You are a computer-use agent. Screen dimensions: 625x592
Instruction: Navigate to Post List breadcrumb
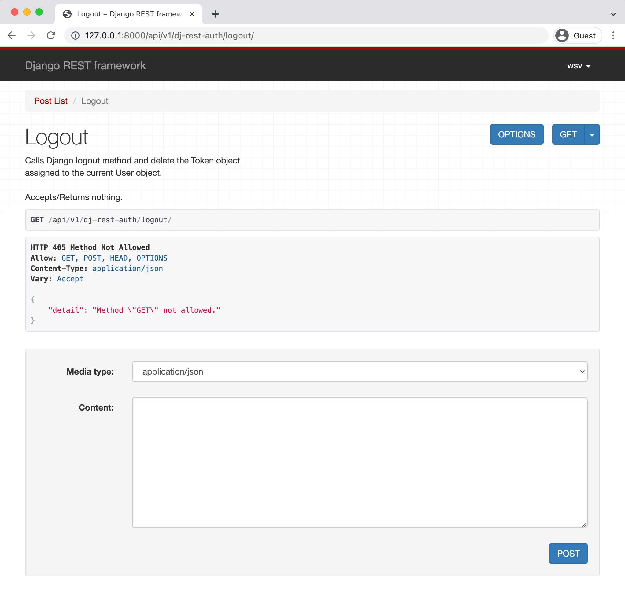pyautogui.click(x=51, y=101)
